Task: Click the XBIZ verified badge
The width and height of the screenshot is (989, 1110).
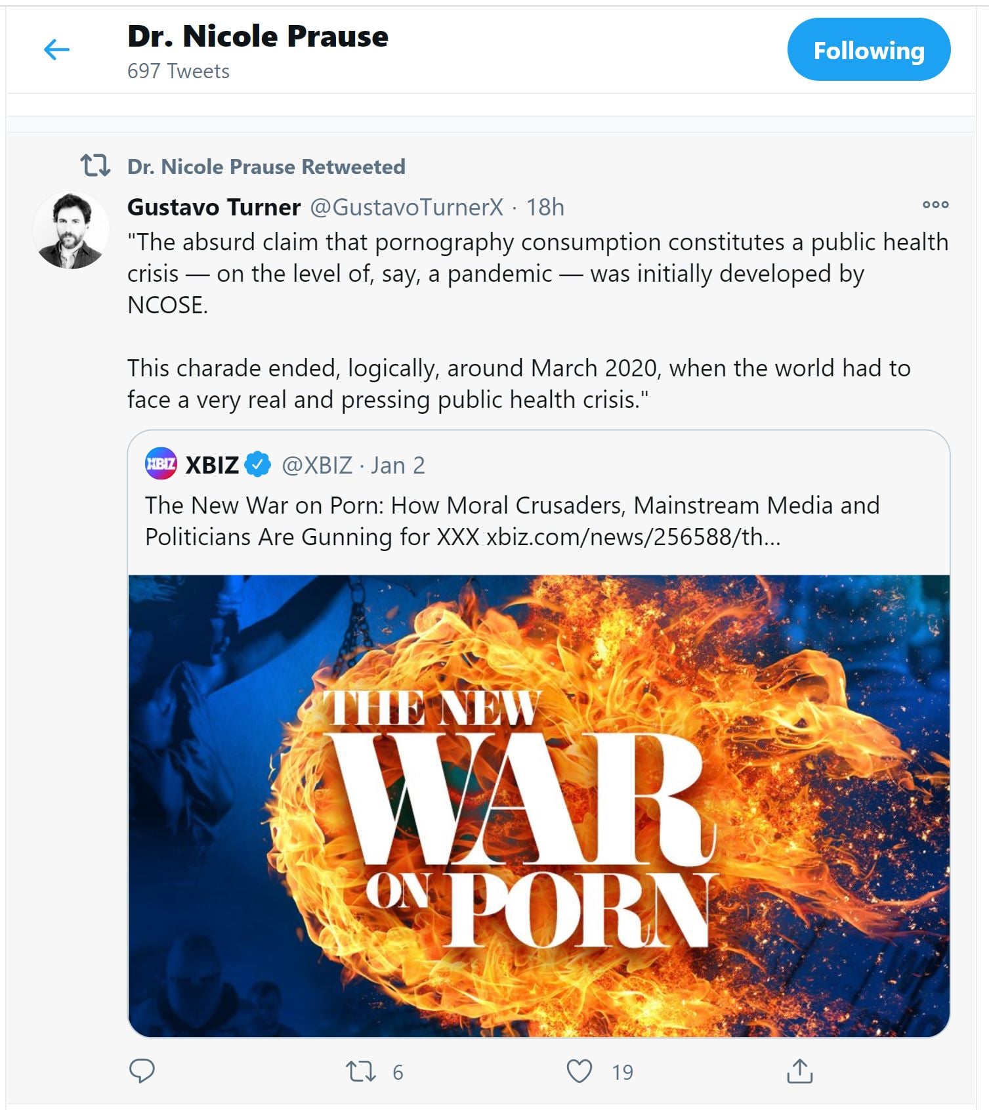Action: [x=258, y=465]
